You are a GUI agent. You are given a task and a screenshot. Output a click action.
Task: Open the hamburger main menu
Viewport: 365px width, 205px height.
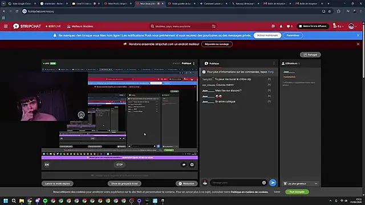(6, 26)
